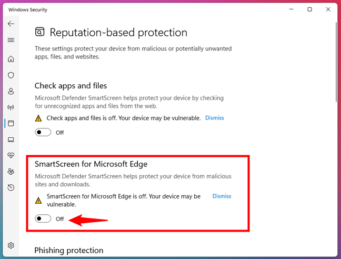Open Settings gear in sidebar
Screen dimensions: 341x259
click(11, 245)
